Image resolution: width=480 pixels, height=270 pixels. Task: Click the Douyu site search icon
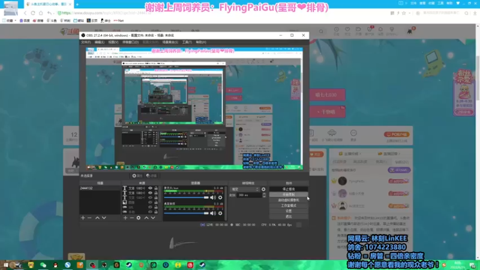(321, 31)
